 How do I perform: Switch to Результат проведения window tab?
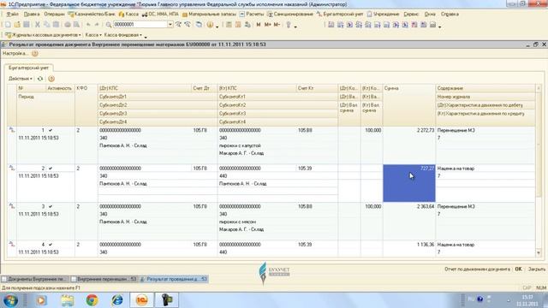[174, 279]
